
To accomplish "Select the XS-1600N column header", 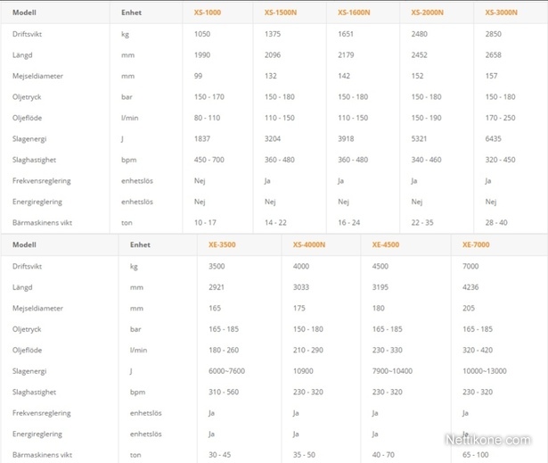I will coord(354,12).
